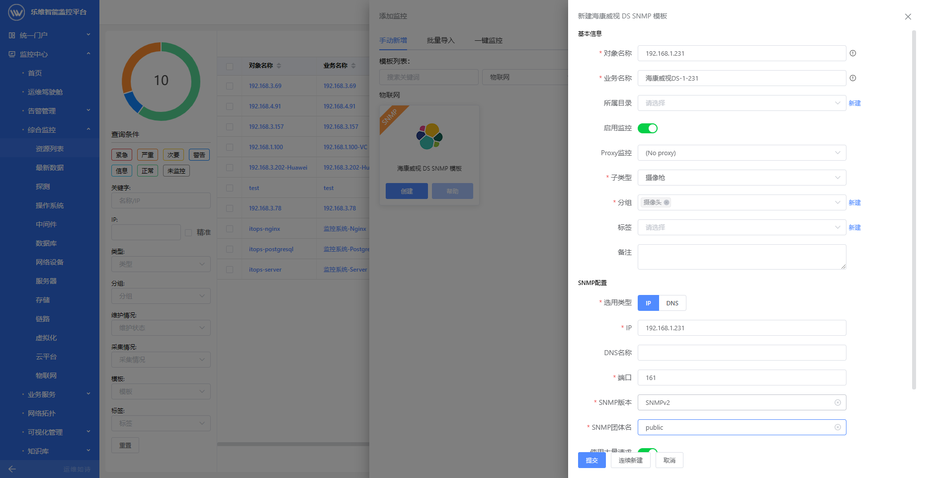The height and width of the screenshot is (478, 926).
Task: Click the 帮助 button on the template card
Action: coord(452,191)
